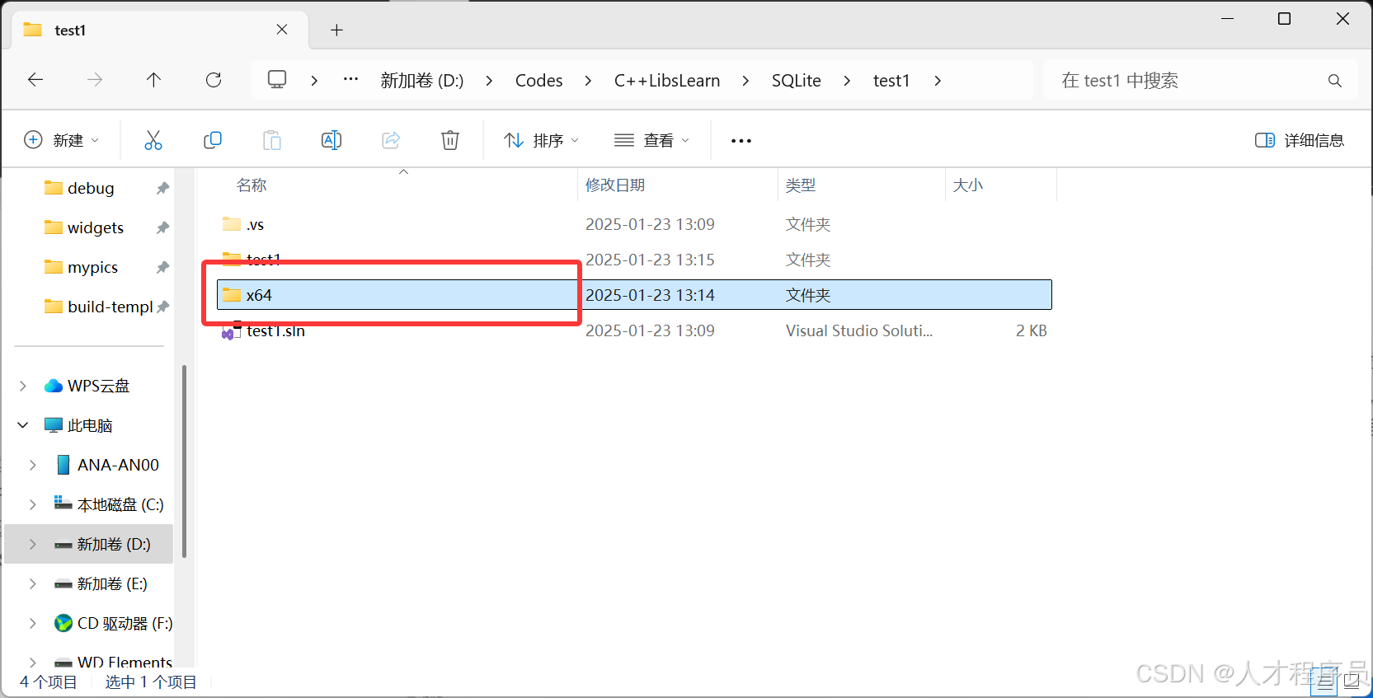Screen dimensions: 1373x698
Task: Open chevron after test1 in breadcrumb
Action: (938, 81)
